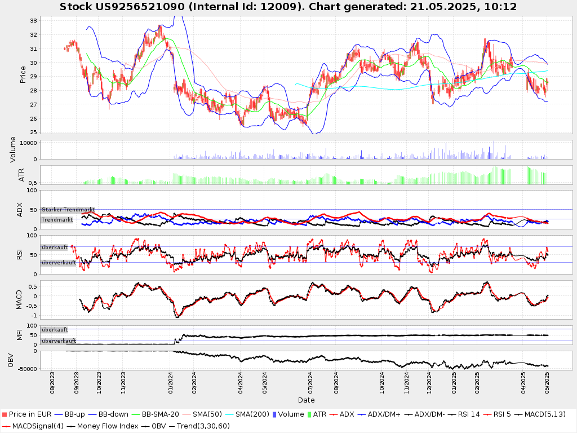Click the -50000 OBV axis value
Image resolution: width=577 pixels, height=433 pixels.
[27, 369]
